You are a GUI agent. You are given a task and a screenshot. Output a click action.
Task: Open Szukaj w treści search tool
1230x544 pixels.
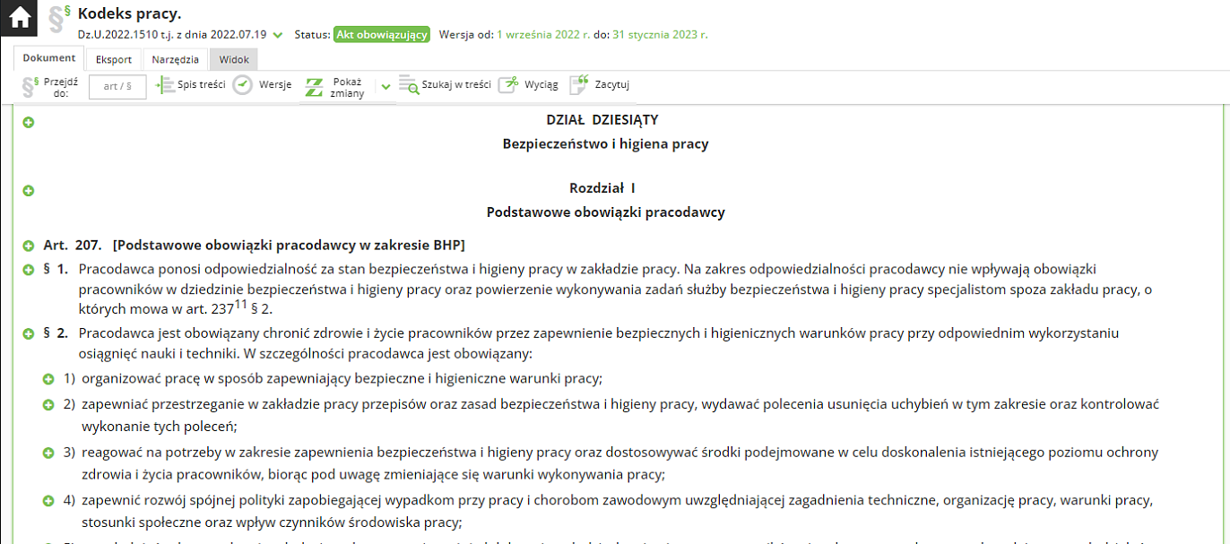click(409, 85)
